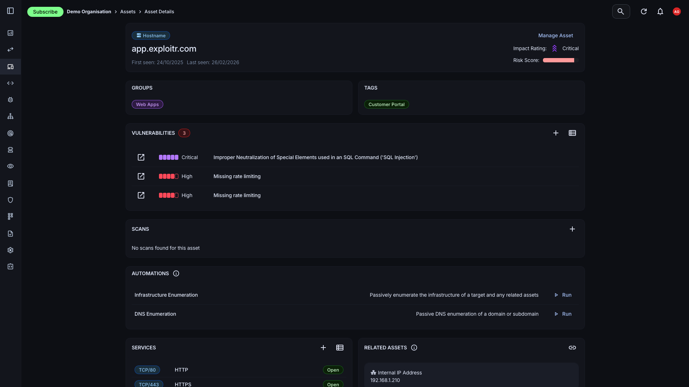The image size is (689, 387).
Task: Toggle the sidebar collapse icon top left
Action: pos(10,11)
